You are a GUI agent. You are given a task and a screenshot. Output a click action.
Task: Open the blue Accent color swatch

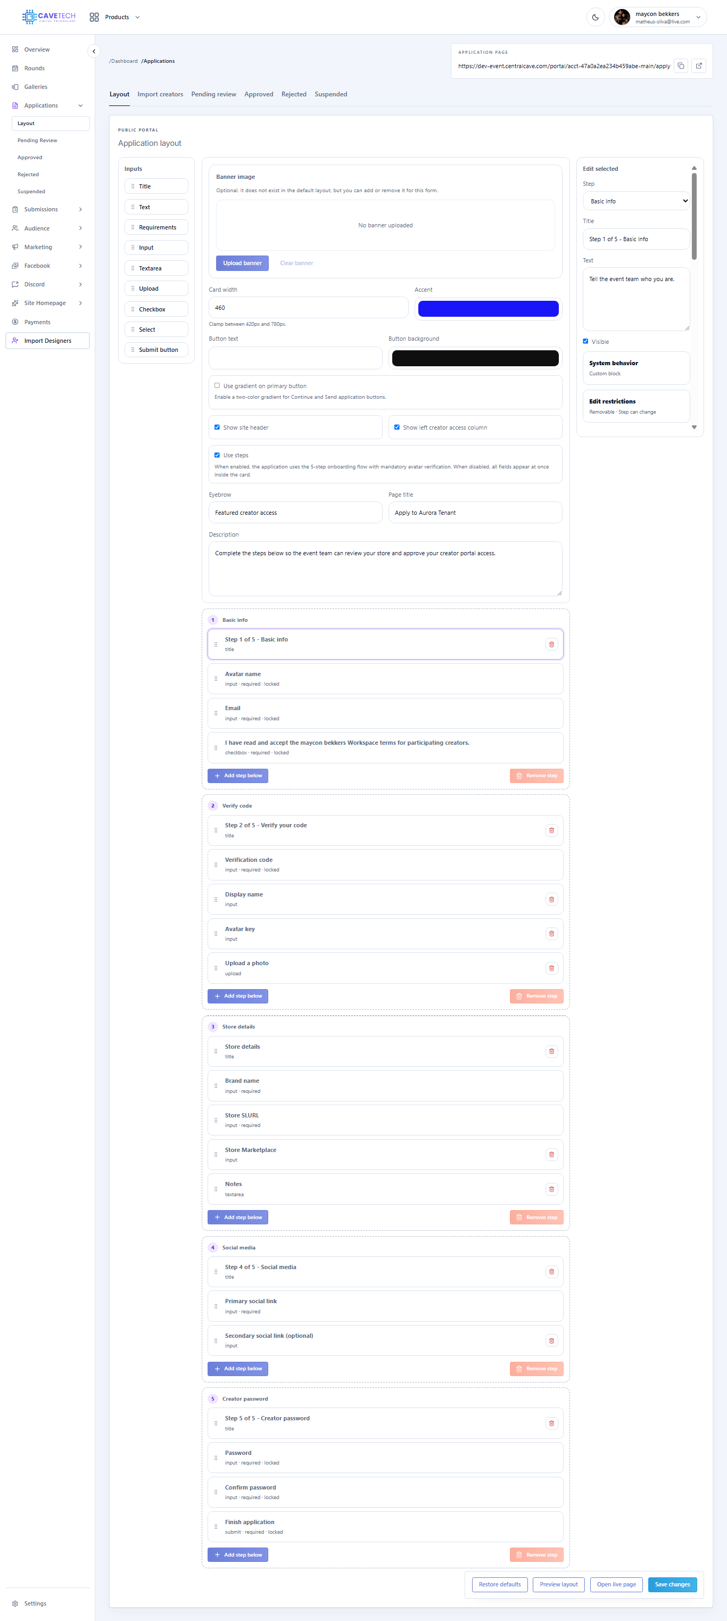click(488, 308)
